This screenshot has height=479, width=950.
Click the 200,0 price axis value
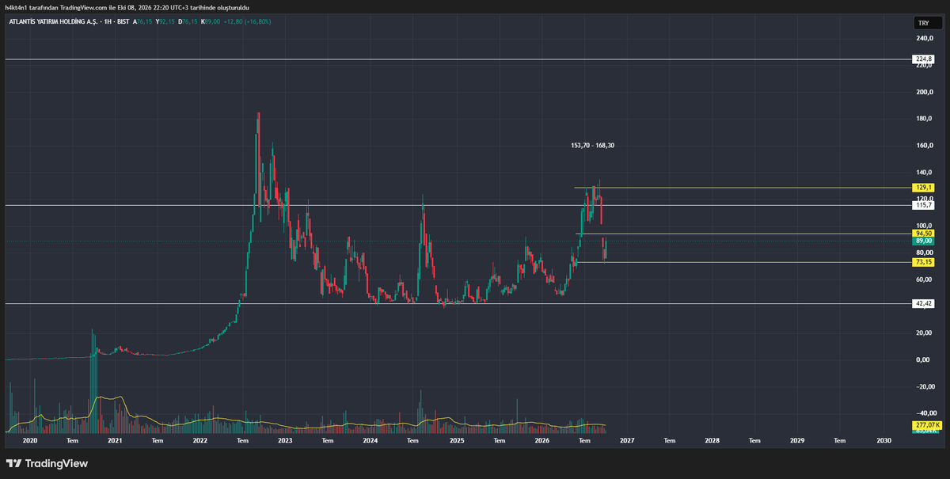(x=923, y=92)
